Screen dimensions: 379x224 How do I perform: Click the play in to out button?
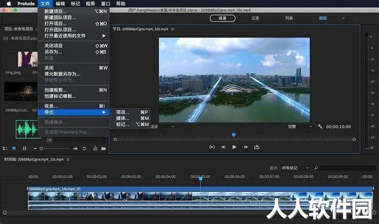coord(212,147)
